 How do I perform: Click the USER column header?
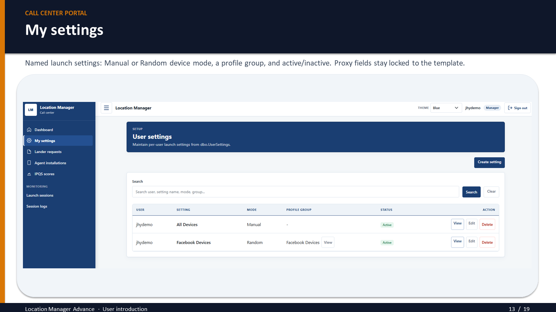pyautogui.click(x=140, y=210)
